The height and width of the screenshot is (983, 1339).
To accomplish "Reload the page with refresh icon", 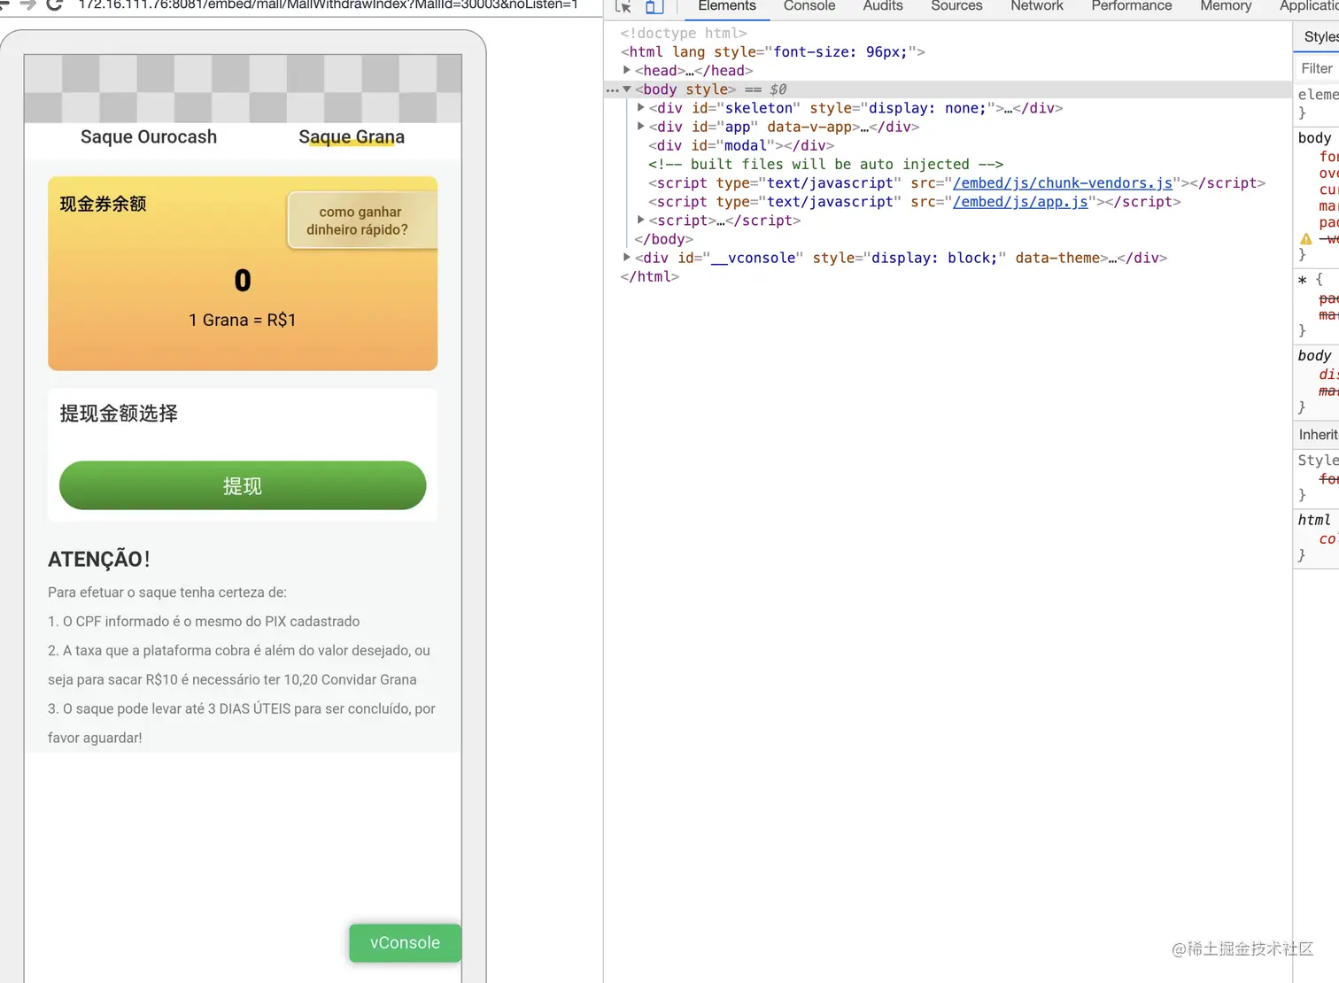I will (x=55, y=4).
